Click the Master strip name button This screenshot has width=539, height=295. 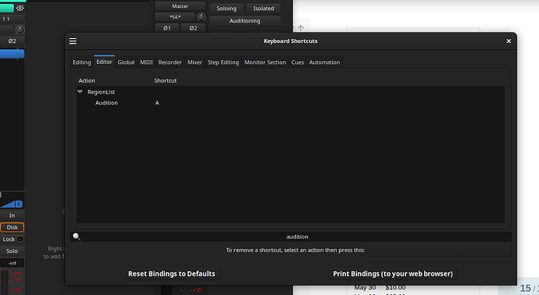[x=180, y=6]
